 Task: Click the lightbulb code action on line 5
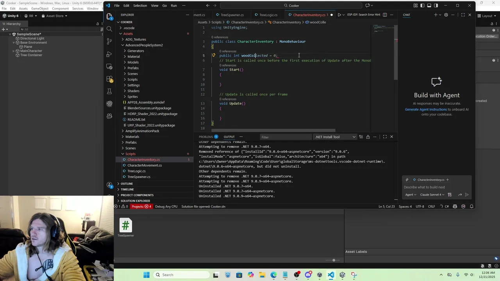click(x=214, y=55)
